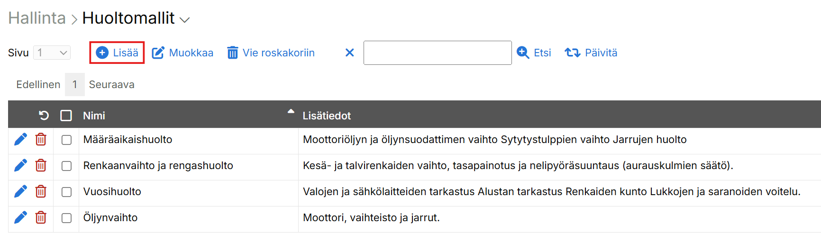Viewport: 821px width, 233px height.
Task: Toggle the select-all checkbox in table header
Action: tap(66, 116)
